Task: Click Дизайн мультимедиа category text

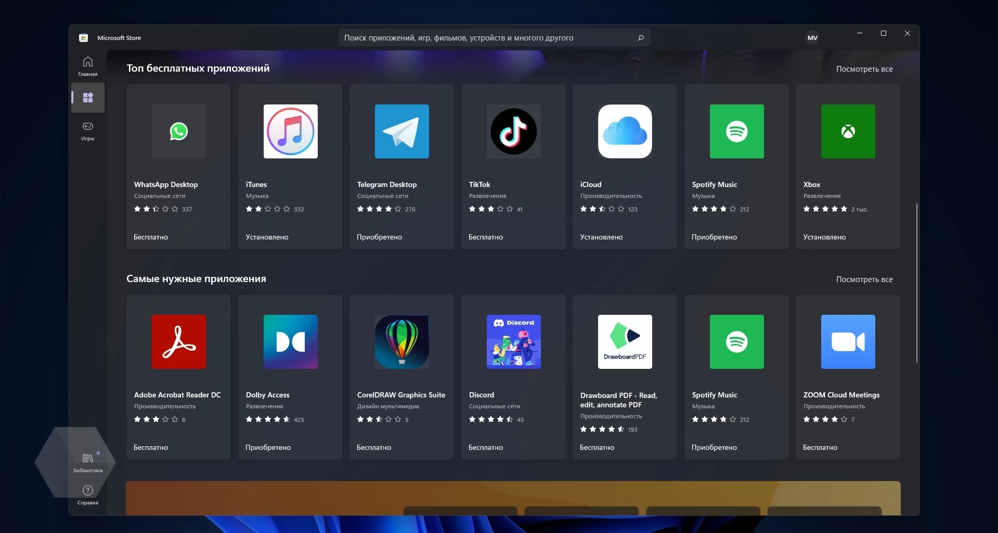Action: click(x=388, y=406)
